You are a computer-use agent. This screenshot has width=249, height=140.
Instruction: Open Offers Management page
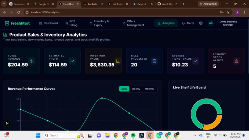pos(133,23)
